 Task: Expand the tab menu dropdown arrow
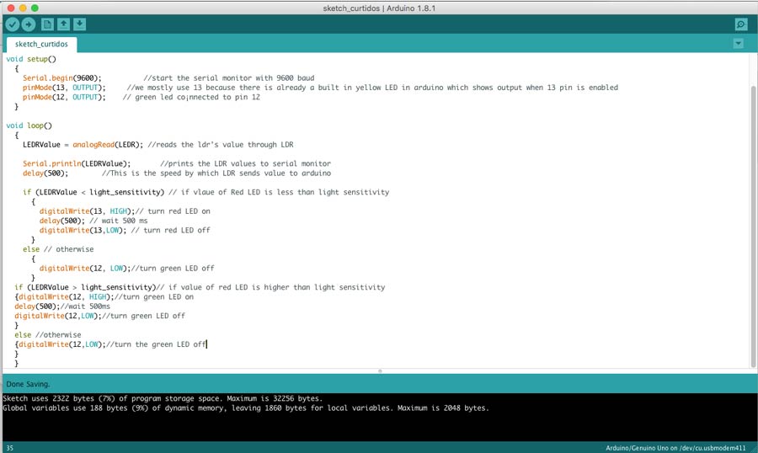click(x=738, y=44)
